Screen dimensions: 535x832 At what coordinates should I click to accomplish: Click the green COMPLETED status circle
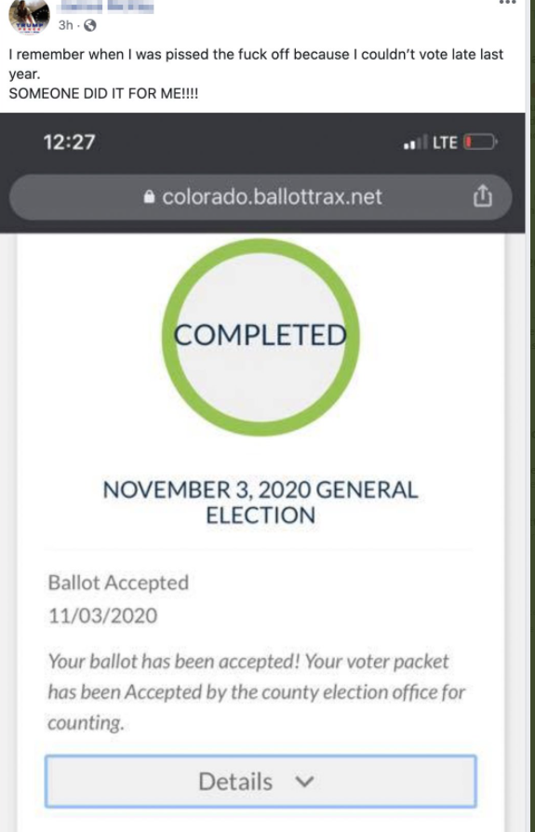[261, 337]
